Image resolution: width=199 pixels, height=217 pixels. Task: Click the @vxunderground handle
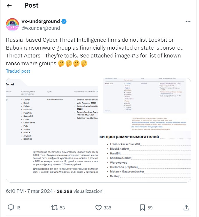tap(41, 28)
